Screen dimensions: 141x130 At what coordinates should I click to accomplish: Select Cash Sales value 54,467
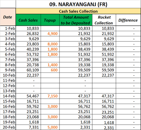point(28,96)
